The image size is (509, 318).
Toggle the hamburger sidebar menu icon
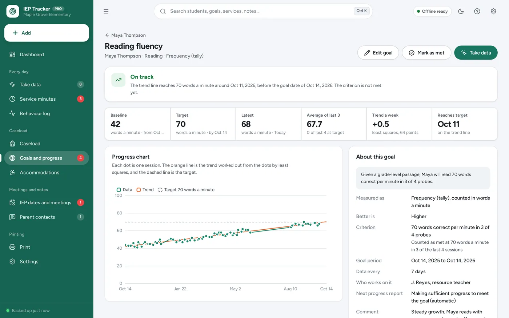[106, 11]
